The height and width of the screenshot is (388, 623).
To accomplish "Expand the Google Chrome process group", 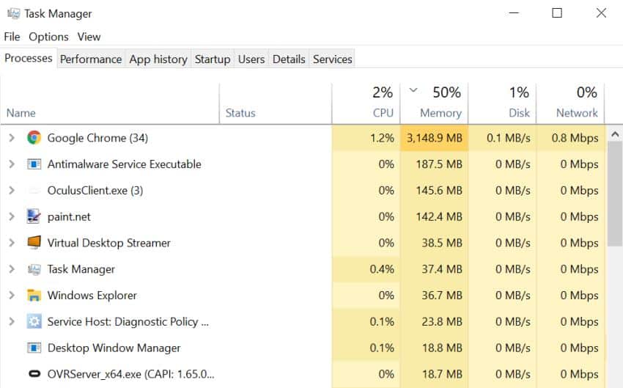I will coord(12,138).
